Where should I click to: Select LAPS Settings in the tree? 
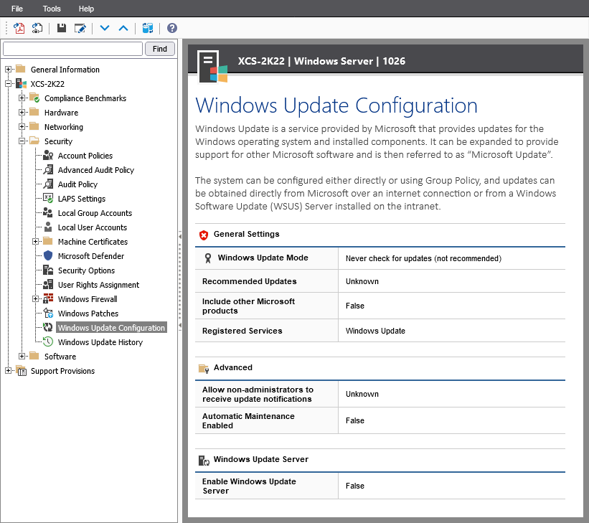pos(81,199)
